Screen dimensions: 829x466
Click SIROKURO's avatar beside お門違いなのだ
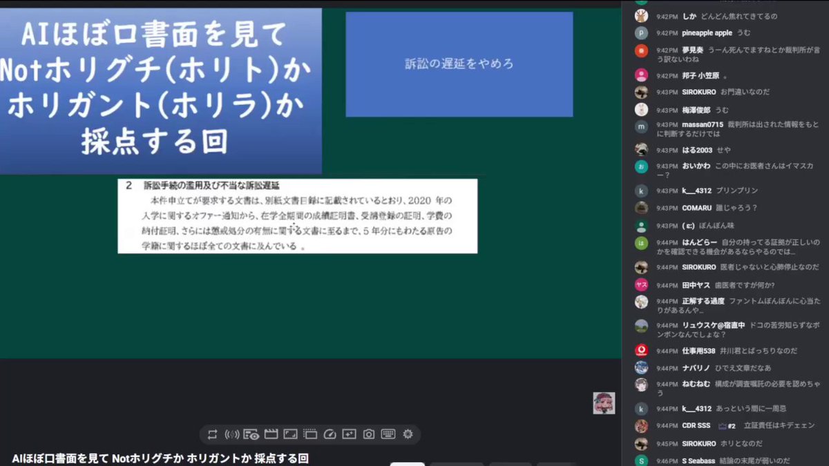[641, 92]
